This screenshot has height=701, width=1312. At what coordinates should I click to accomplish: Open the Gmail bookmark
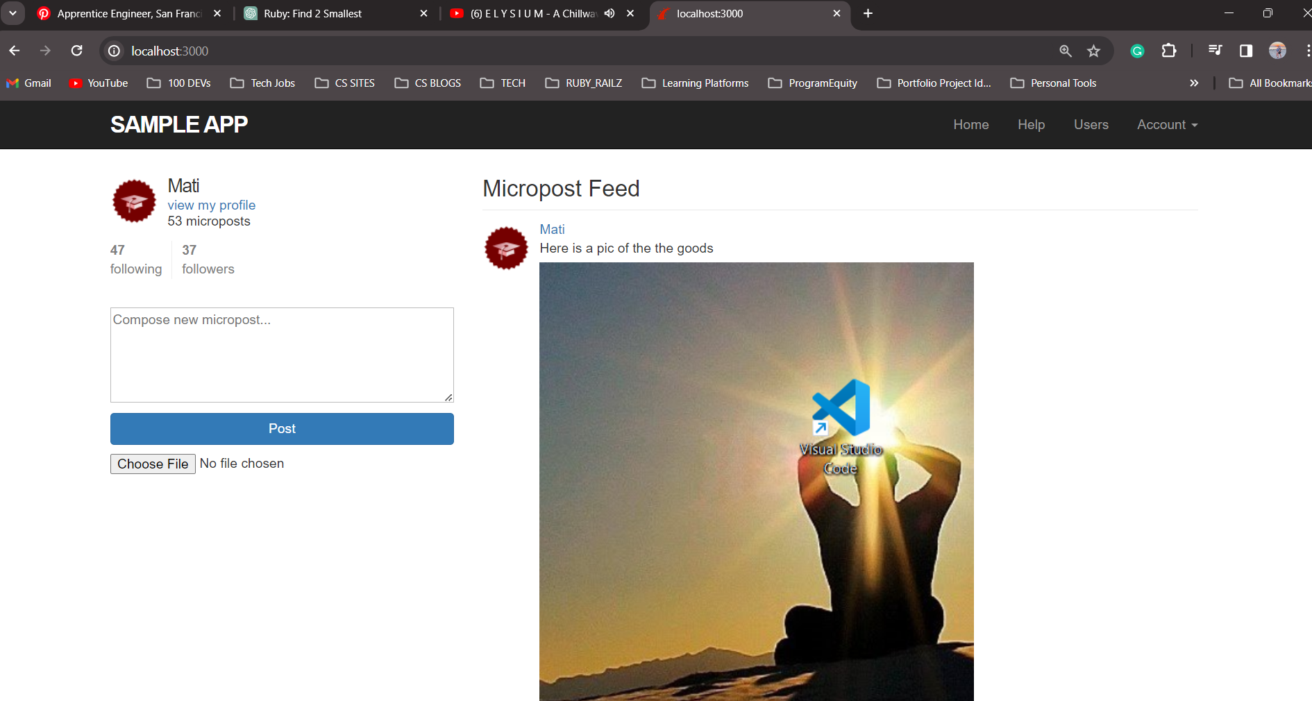[28, 83]
